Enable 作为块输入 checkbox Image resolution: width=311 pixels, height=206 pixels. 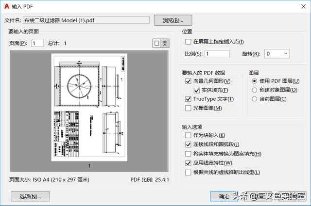(188, 135)
